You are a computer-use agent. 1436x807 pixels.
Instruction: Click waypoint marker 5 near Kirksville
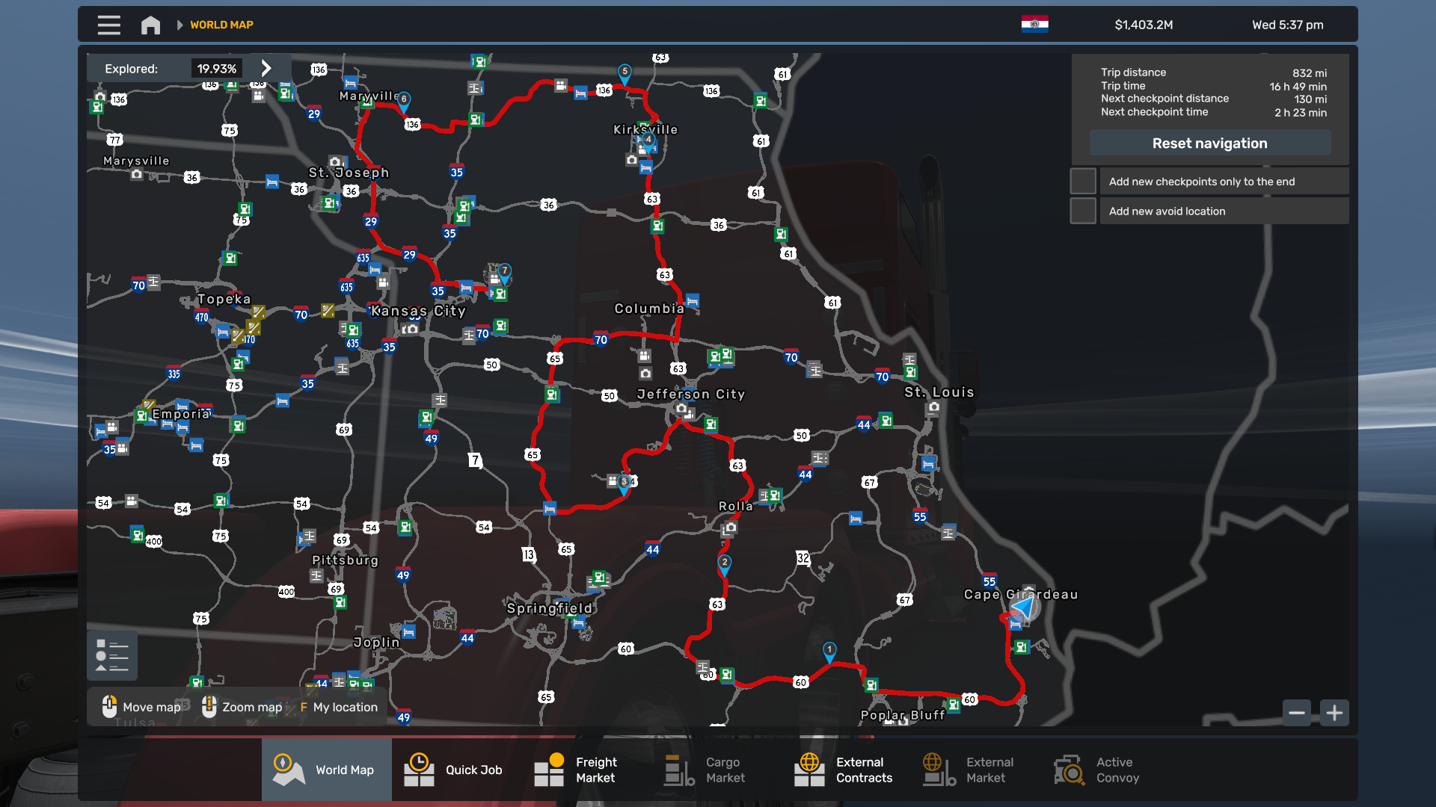625,73
